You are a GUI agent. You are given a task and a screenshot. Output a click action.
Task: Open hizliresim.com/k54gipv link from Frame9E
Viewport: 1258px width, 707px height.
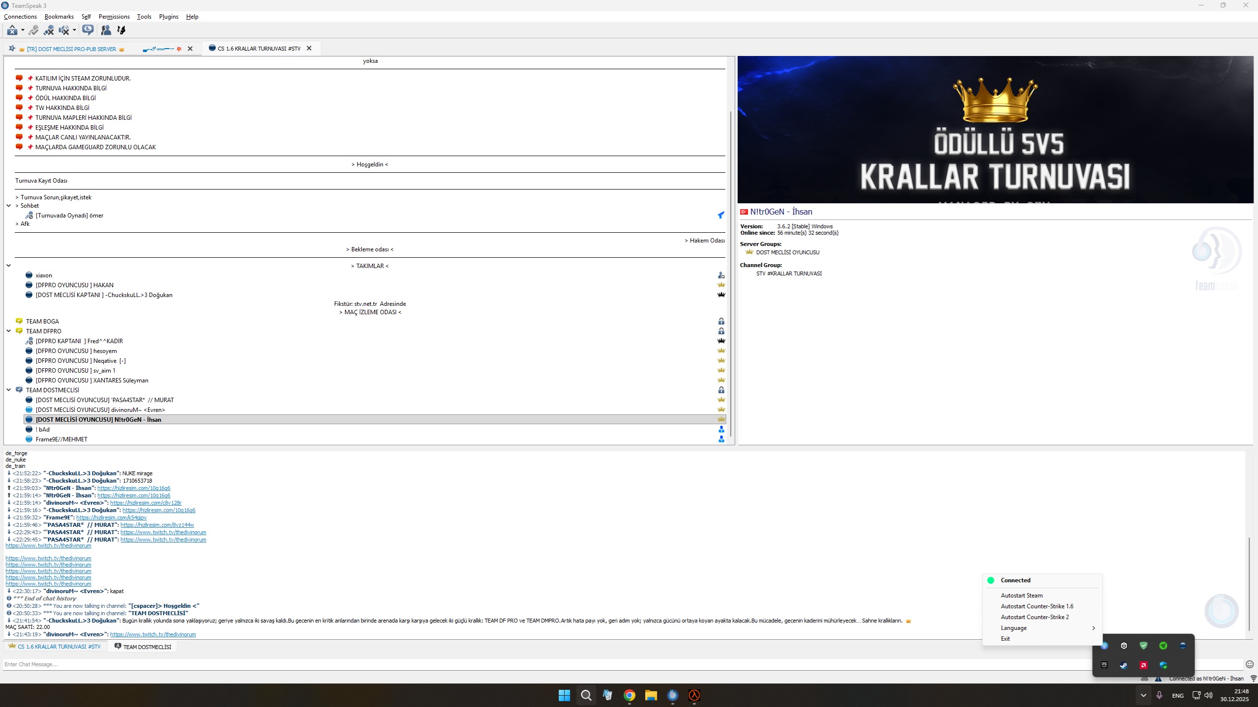click(112, 517)
